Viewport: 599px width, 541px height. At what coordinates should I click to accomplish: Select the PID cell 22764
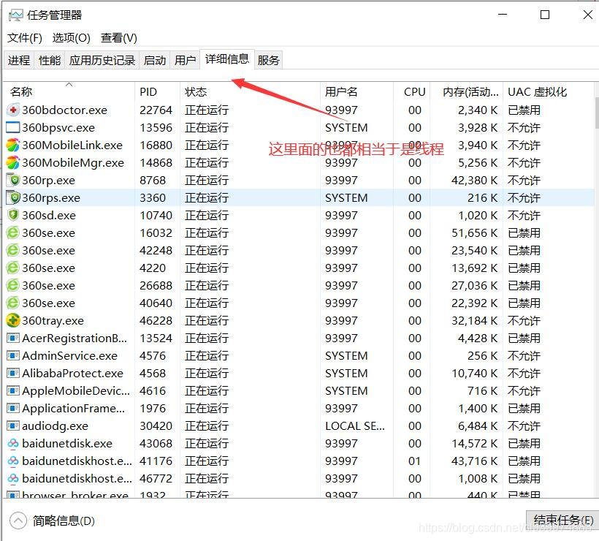point(156,110)
